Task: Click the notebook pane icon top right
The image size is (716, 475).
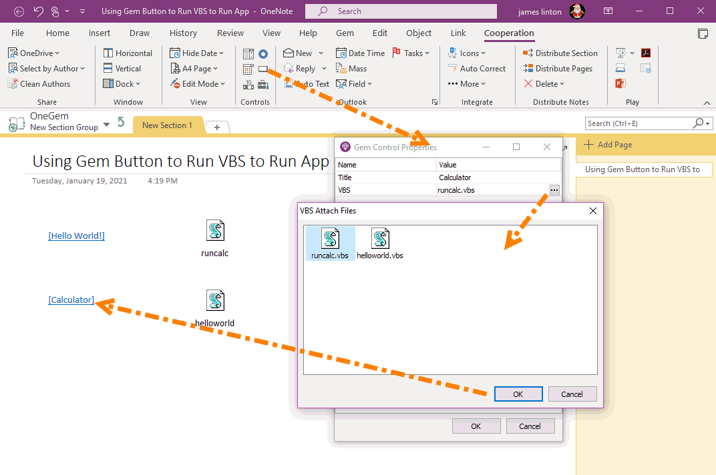Action: click(x=703, y=33)
